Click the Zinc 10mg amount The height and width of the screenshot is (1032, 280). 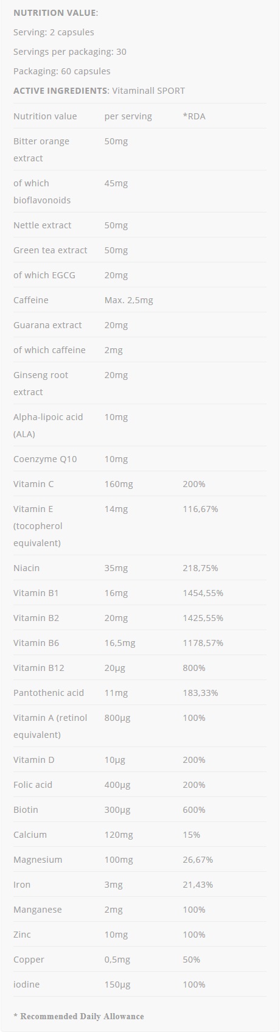click(116, 935)
